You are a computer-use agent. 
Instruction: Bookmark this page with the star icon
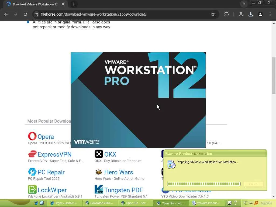[213, 14]
